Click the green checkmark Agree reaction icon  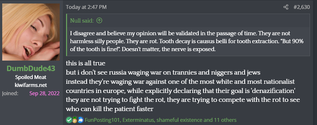pyautogui.click(x=69, y=120)
